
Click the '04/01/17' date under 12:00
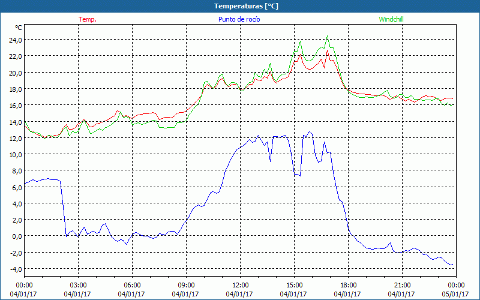[x=239, y=294]
